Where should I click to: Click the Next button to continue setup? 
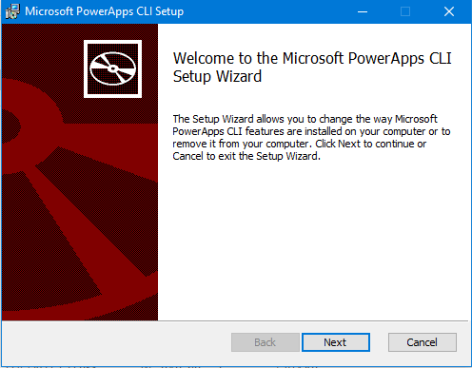pyautogui.click(x=336, y=342)
